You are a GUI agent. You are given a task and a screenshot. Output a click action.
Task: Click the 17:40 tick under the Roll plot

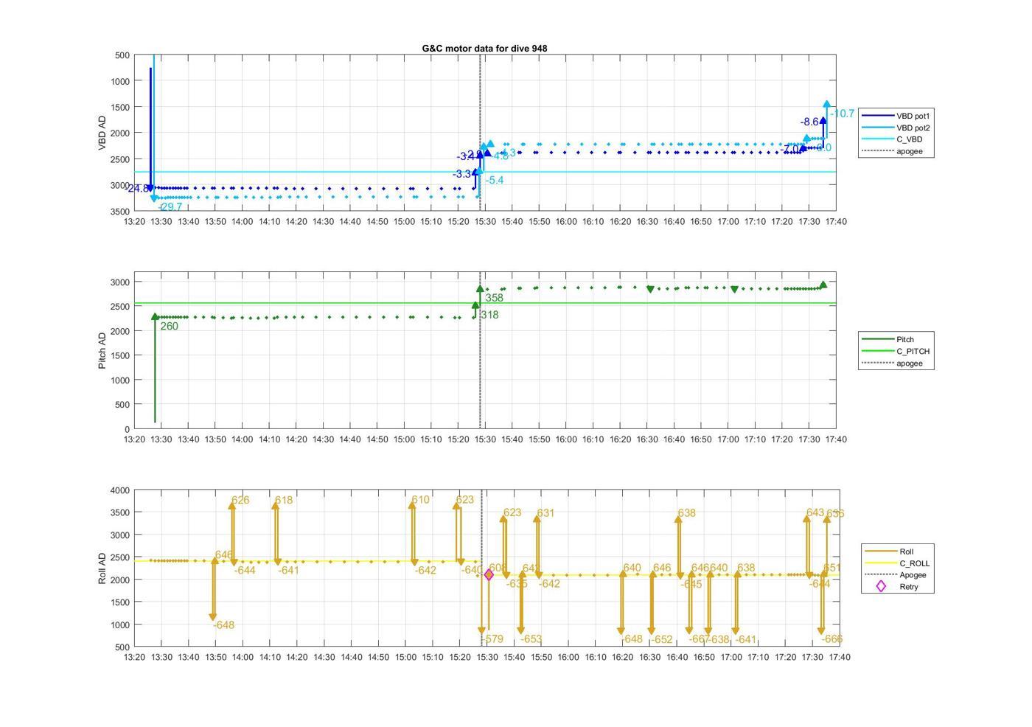click(840, 657)
